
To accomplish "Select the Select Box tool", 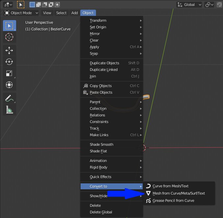I will [9, 26].
